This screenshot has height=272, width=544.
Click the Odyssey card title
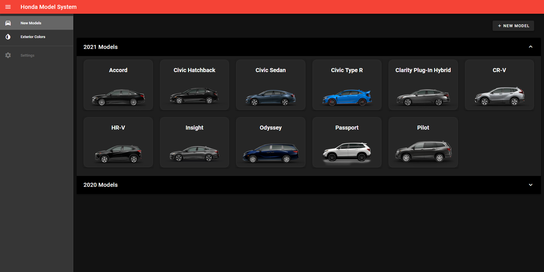coord(271,128)
